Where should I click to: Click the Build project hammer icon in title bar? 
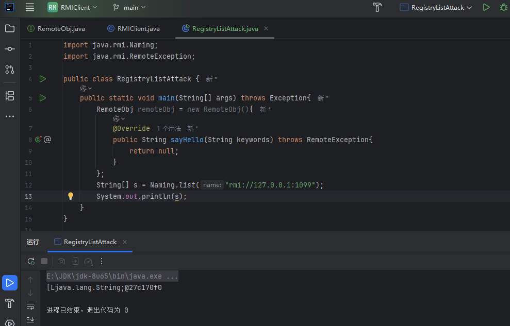click(x=377, y=8)
